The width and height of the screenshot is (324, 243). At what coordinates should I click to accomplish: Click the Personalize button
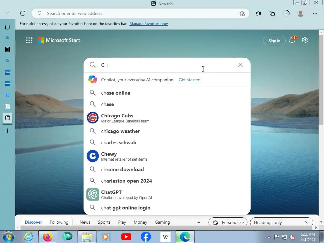(228, 222)
